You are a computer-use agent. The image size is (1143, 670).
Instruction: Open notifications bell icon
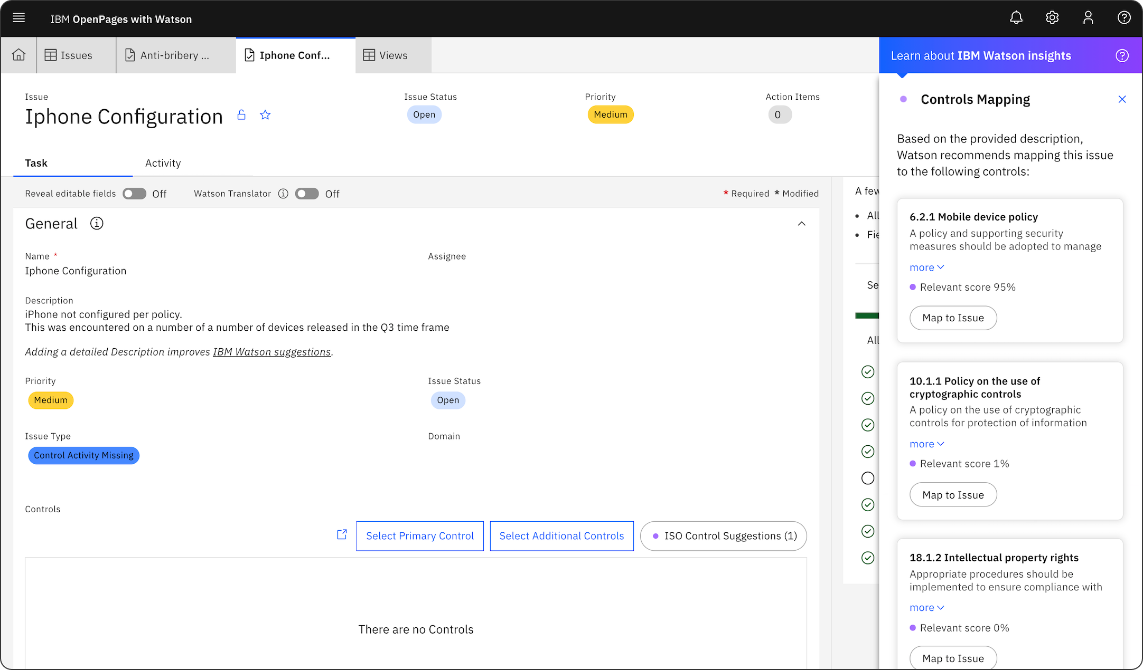click(1016, 18)
